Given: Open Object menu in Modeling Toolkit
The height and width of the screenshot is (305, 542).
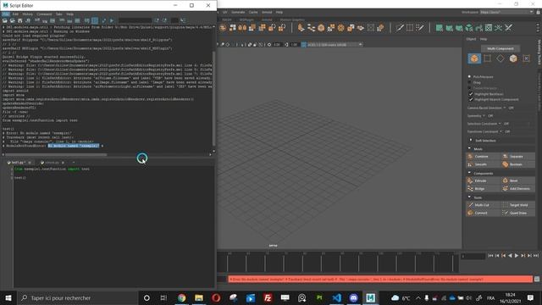Looking at the screenshot, I should pyautogui.click(x=471, y=39).
